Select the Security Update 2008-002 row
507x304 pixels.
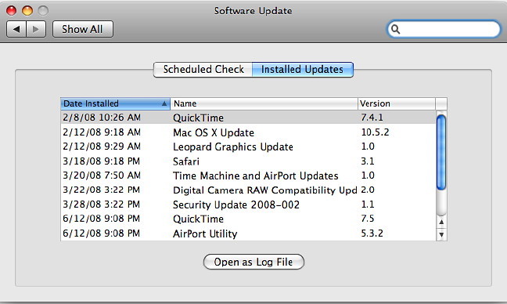click(x=248, y=204)
